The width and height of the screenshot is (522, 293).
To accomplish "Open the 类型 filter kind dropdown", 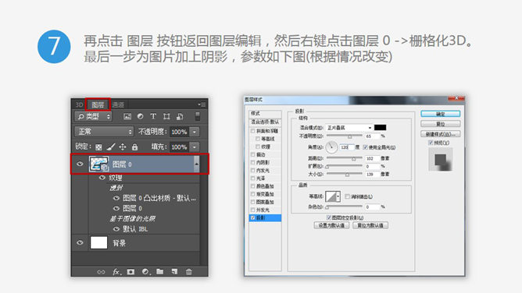I will 93,116.
